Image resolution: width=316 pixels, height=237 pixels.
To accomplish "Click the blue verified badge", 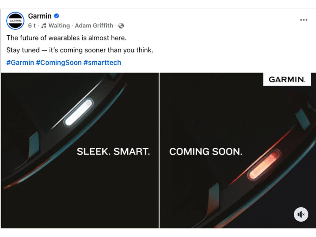I will point(56,16).
